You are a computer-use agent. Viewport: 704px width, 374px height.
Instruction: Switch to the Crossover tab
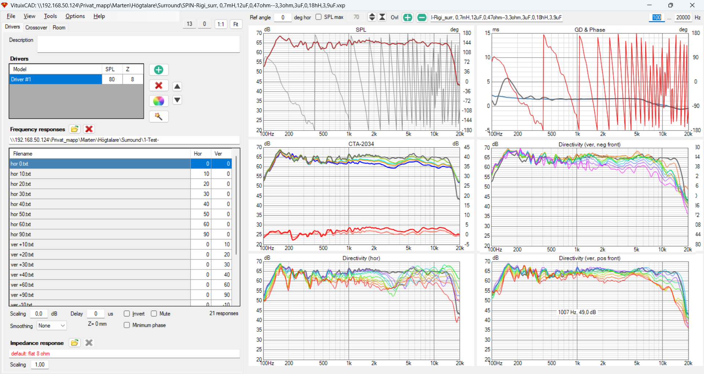click(x=36, y=27)
